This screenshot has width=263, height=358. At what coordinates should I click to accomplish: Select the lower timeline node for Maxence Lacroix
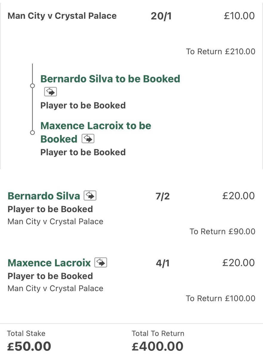pos(33,133)
